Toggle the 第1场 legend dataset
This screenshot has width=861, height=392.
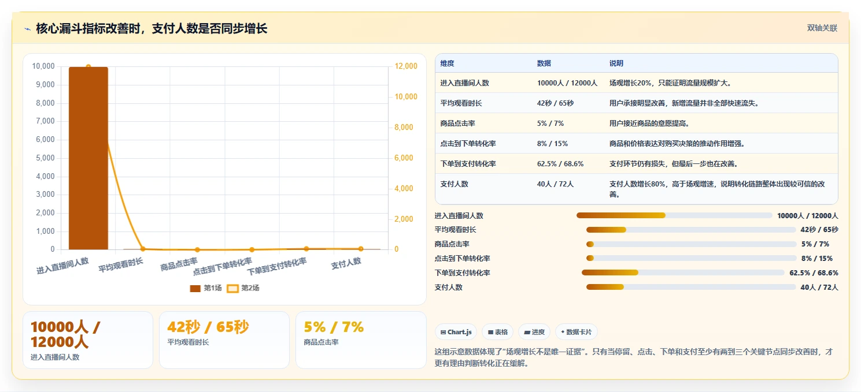pos(206,288)
